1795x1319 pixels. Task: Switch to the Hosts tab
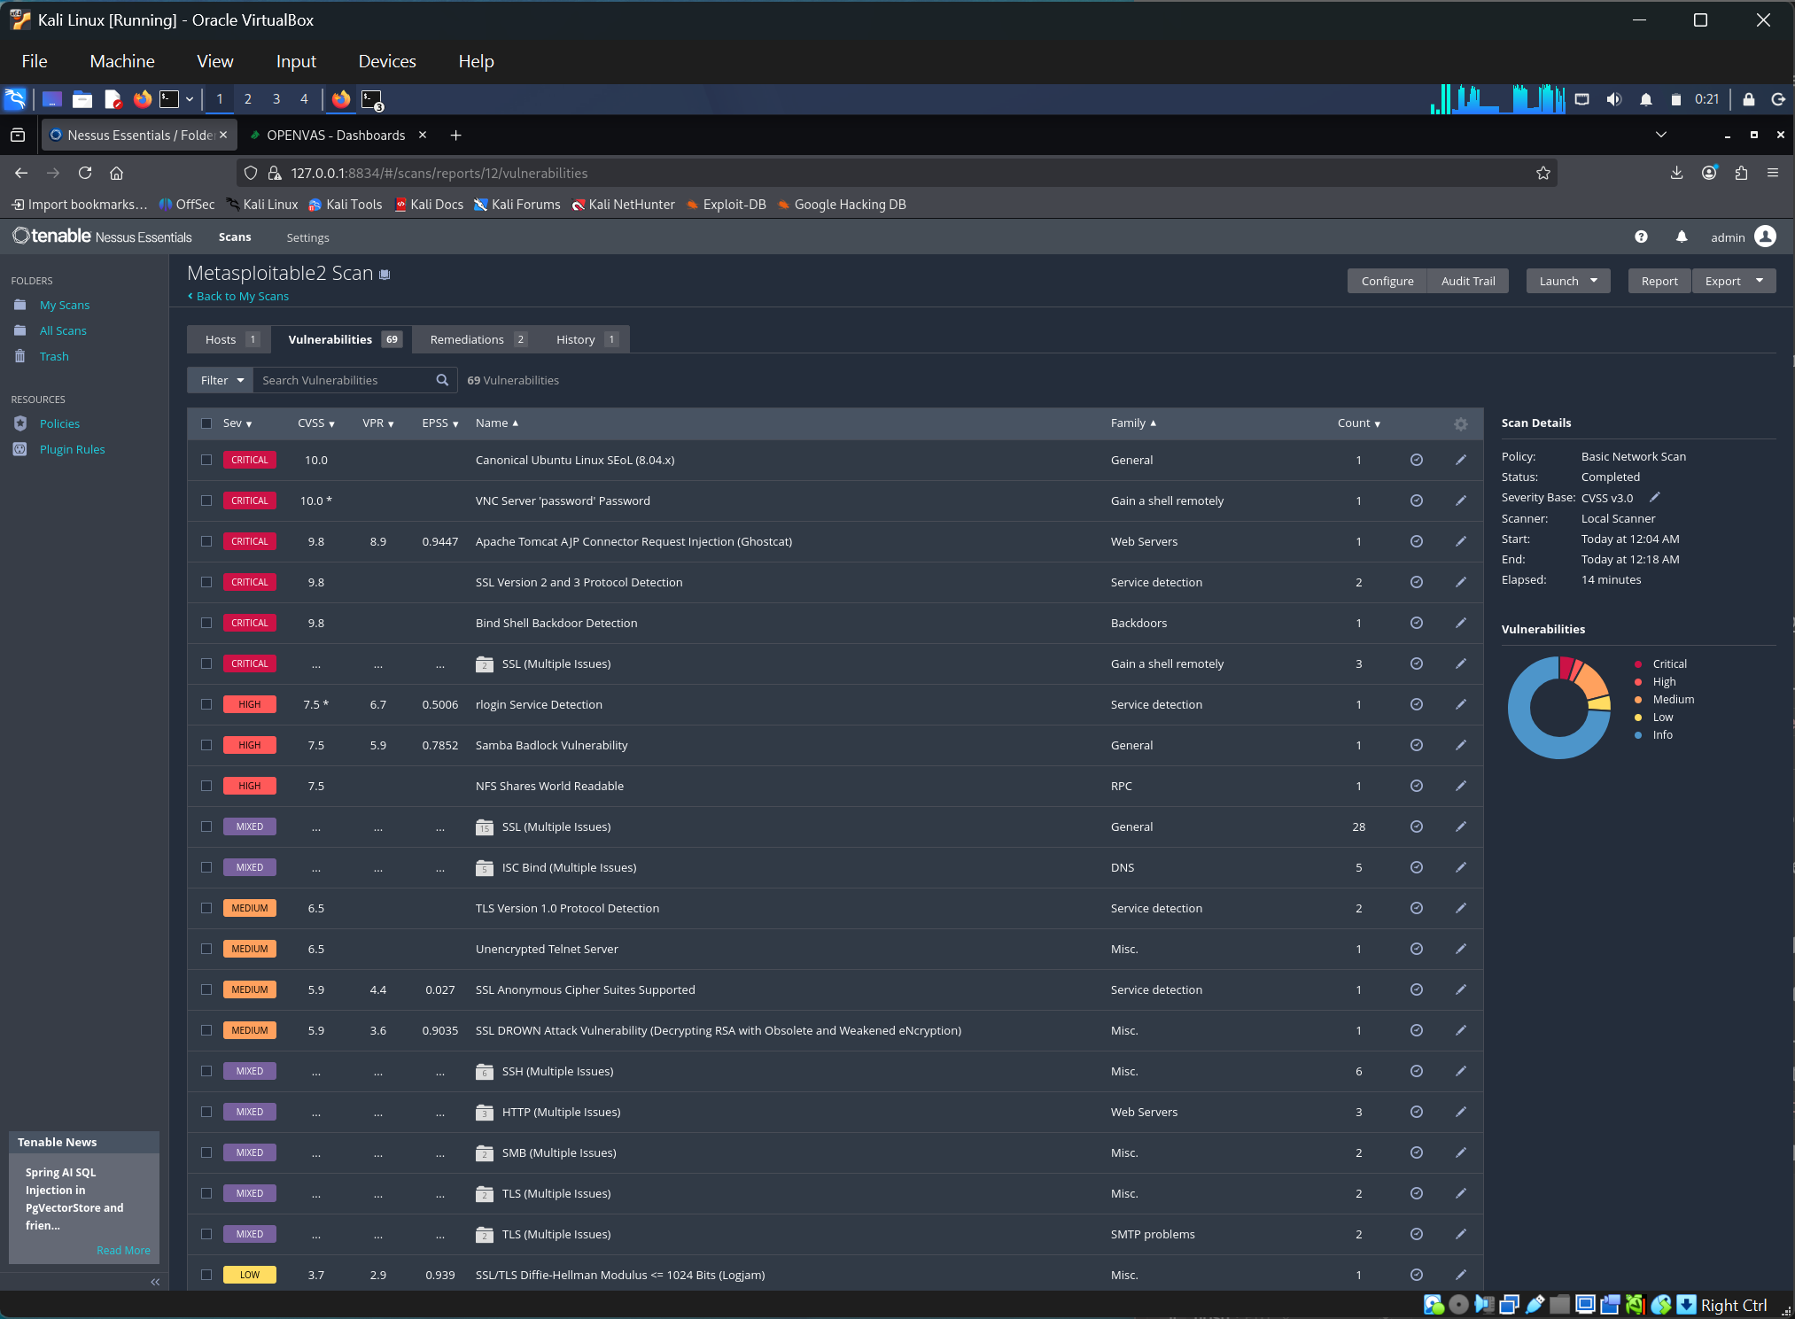click(x=230, y=339)
